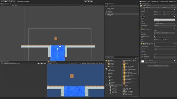Image resolution: width=177 pixels, height=99 pixels.
Task: Select the Scale tool in the toolbar
Action: tap(11, 1)
